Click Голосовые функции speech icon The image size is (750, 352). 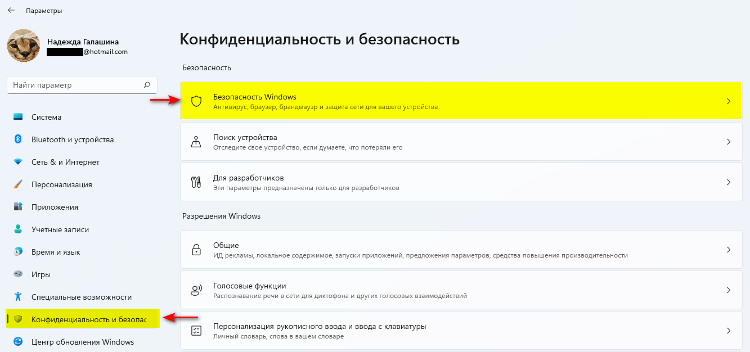click(196, 290)
